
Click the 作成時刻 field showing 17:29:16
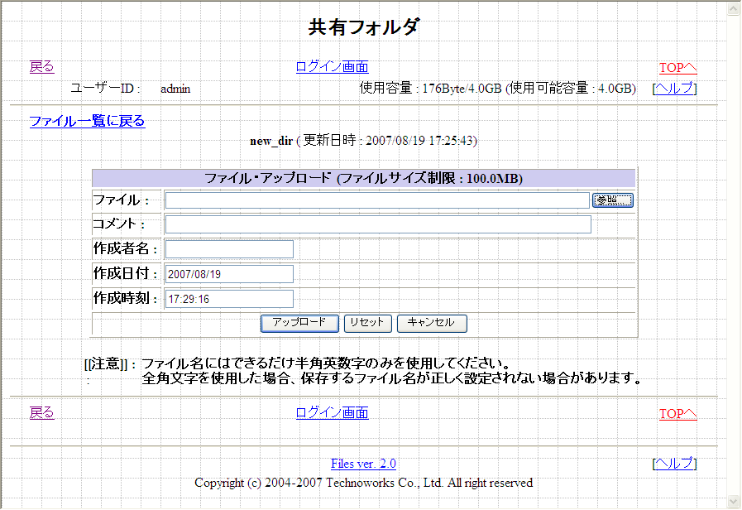pos(229,299)
